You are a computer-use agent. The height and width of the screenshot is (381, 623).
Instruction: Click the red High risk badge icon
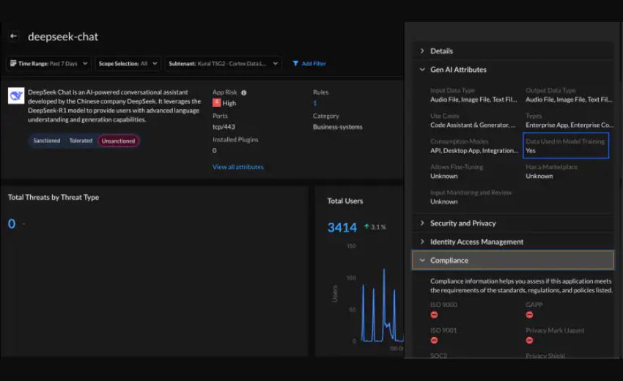216,103
